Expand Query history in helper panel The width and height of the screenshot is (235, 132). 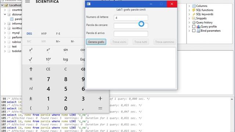(x=189, y=22)
